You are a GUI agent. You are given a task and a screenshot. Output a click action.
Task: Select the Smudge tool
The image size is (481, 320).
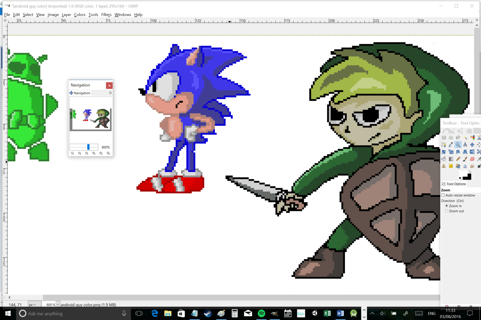coord(472,166)
